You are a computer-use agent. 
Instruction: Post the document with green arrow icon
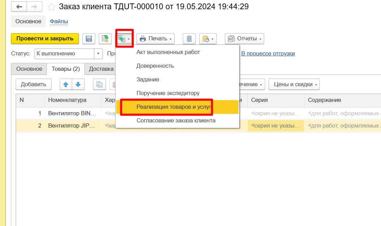click(x=105, y=39)
